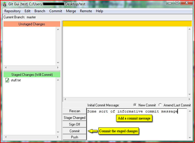
Task: Open the Edit menu
Action: (28, 11)
